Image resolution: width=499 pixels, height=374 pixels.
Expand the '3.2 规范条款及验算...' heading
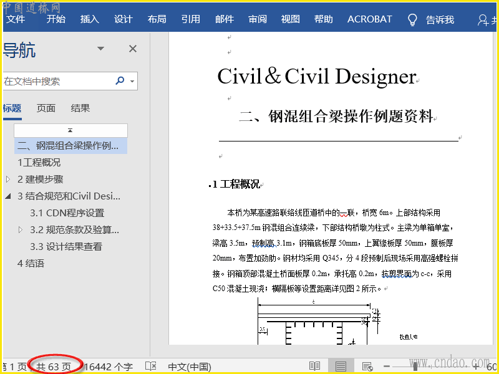click(x=21, y=230)
